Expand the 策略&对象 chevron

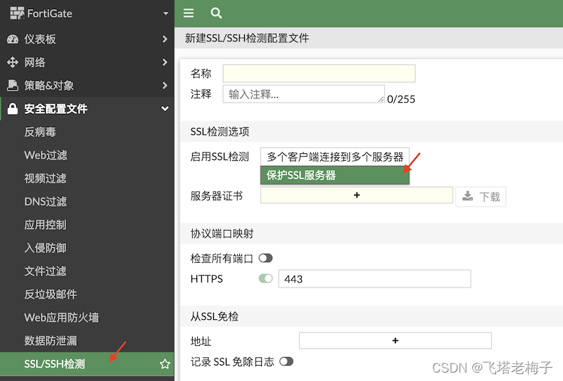pyautogui.click(x=165, y=85)
